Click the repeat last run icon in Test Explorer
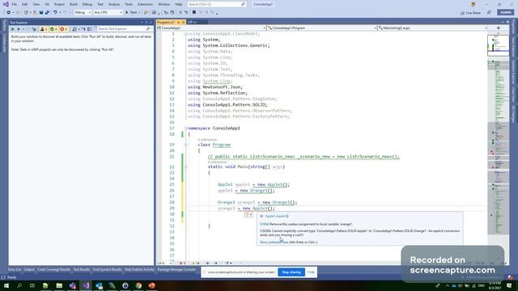The image size is (518, 291). coord(34,29)
